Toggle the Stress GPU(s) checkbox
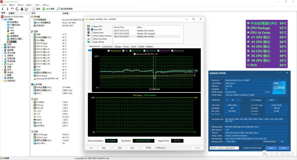This screenshot has height=160, width=297. coord(92,42)
